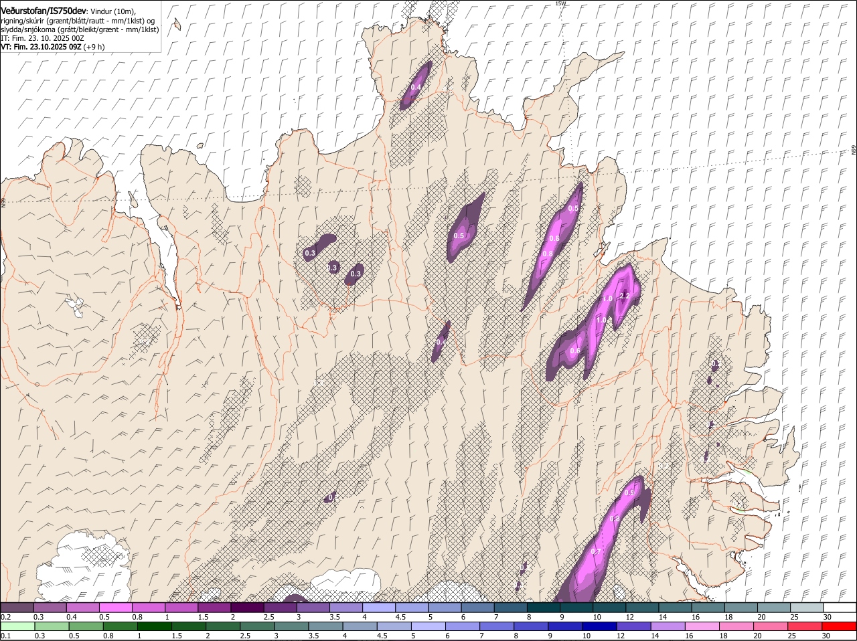Screen dimensions: 857x641
Task: Click the 0.1 label on the lower legend row
Action: tap(5, 636)
